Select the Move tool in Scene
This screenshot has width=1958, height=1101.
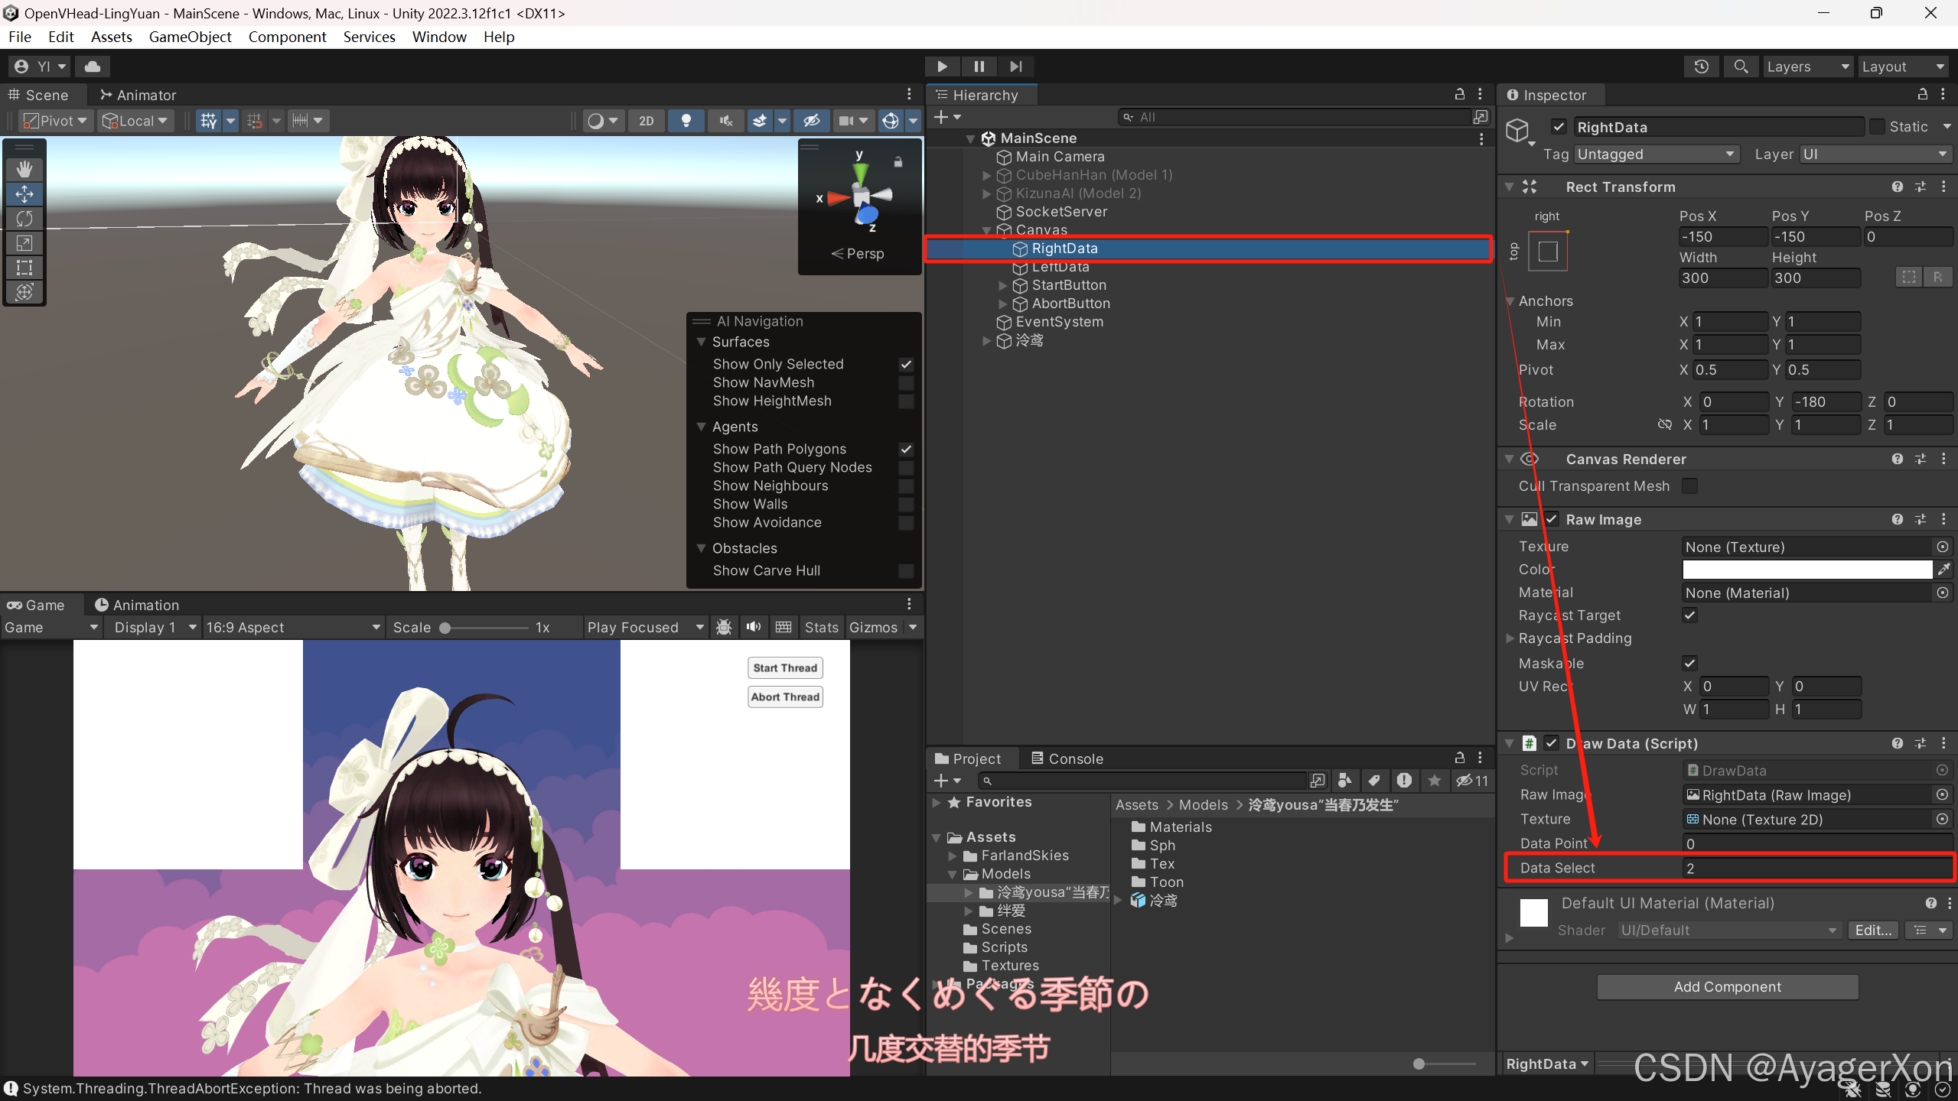pos(24,194)
